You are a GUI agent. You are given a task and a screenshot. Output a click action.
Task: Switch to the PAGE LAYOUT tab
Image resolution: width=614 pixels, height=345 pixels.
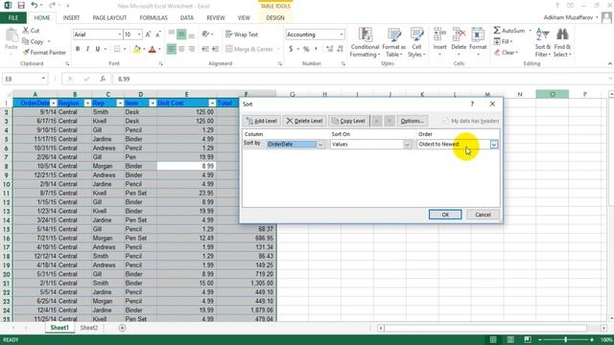(x=109, y=18)
